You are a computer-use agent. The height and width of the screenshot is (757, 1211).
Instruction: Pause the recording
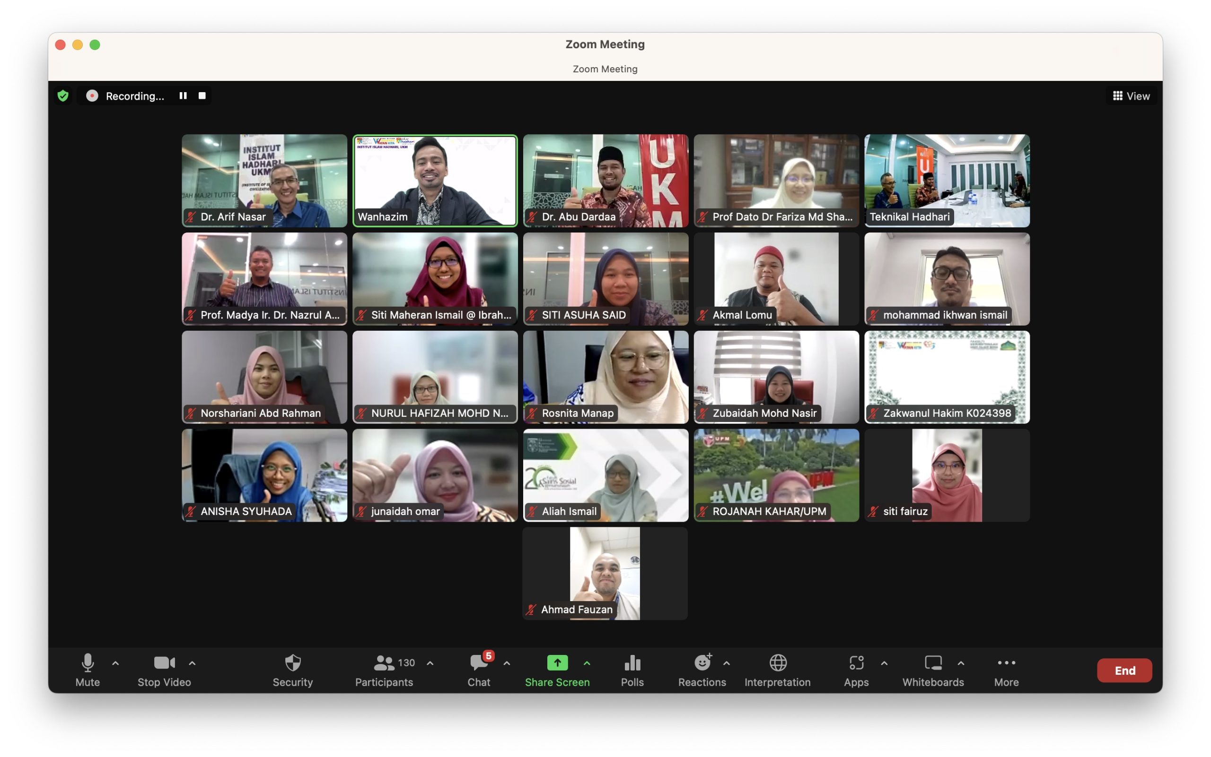[183, 95]
